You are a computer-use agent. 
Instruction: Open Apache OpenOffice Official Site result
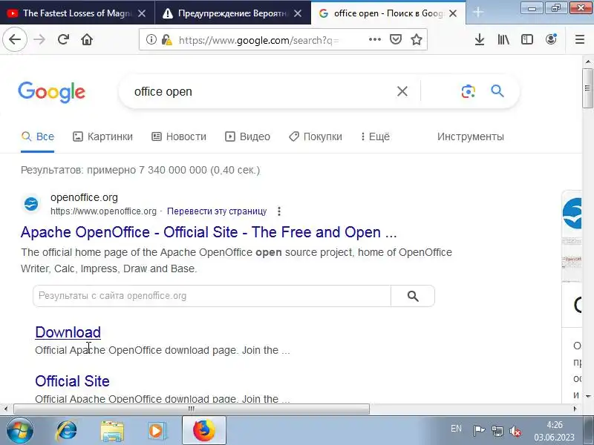pos(209,232)
